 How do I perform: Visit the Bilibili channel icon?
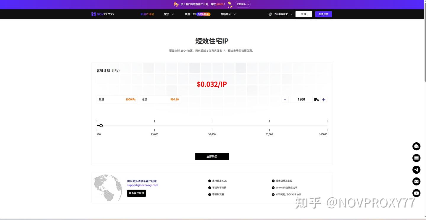click(416, 181)
